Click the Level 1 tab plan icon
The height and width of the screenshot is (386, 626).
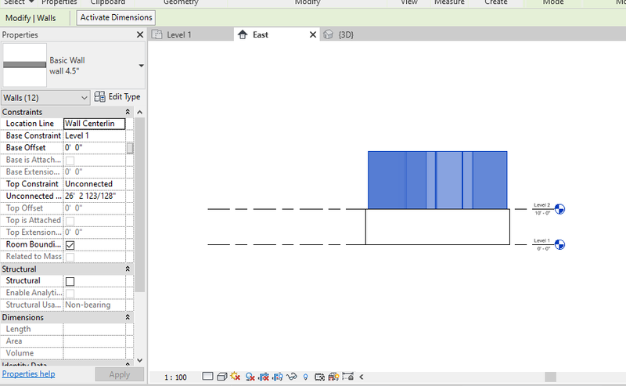pyautogui.click(x=157, y=34)
